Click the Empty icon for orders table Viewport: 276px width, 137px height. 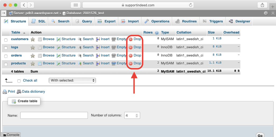(x=114, y=56)
